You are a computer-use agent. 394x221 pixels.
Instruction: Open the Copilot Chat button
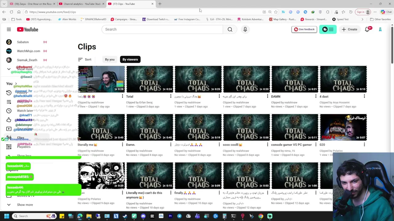coord(386,12)
